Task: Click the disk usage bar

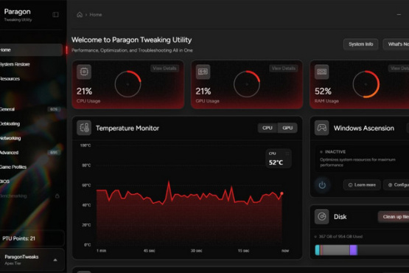Action: click(x=362, y=250)
